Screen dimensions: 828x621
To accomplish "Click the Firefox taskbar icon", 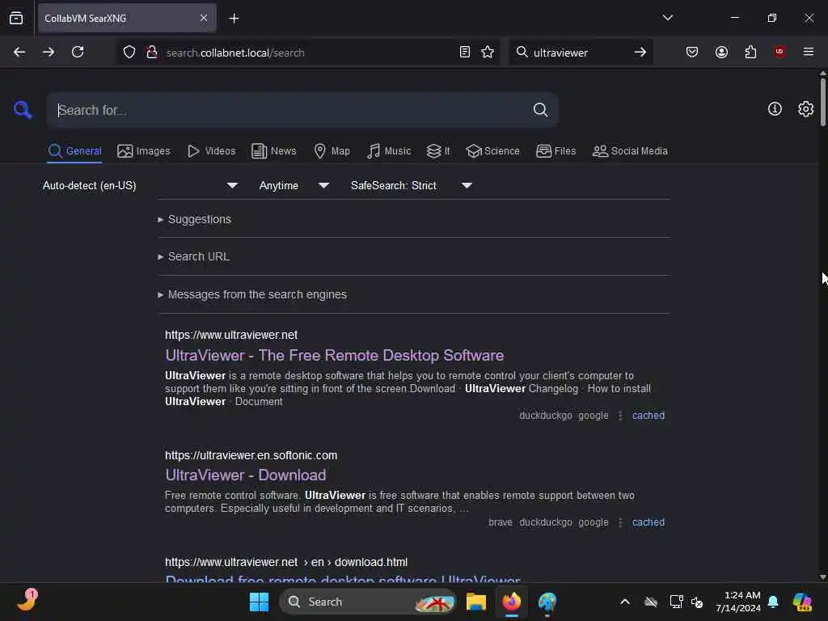I will [511, 602].
